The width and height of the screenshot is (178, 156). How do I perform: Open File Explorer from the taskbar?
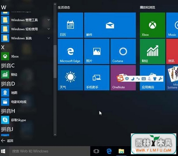(121, 151)
